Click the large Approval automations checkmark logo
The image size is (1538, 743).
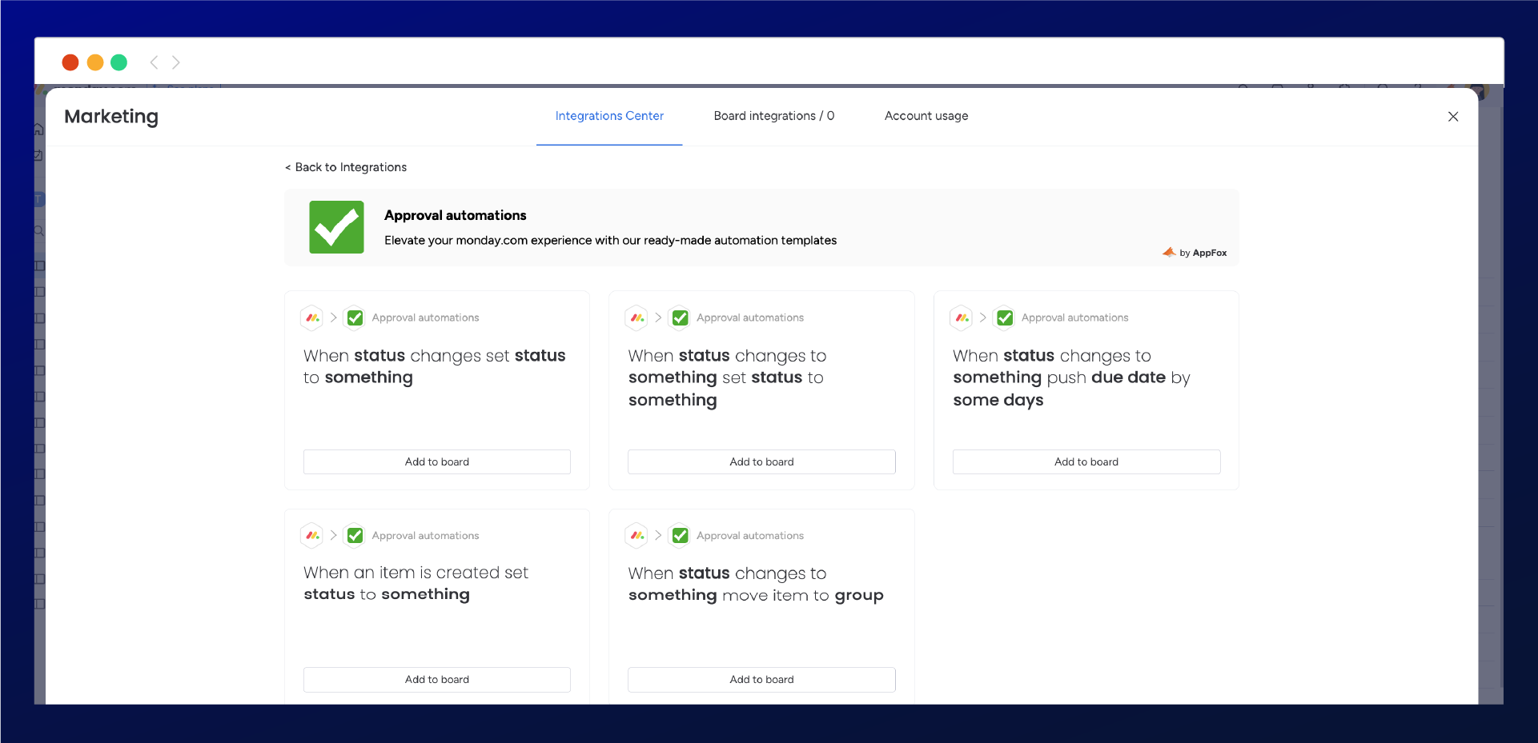click(336, 227)
